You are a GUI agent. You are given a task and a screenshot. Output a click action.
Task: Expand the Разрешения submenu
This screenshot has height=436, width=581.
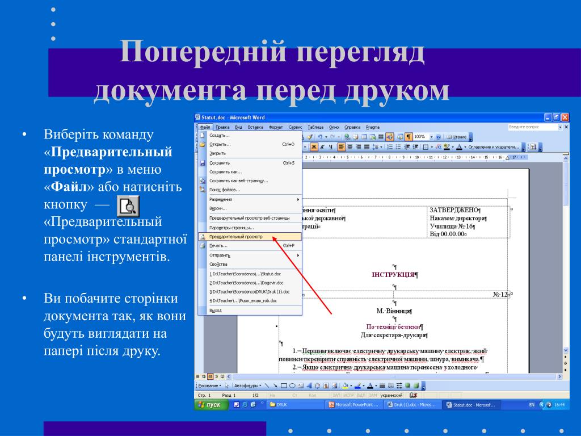[250, 199]
